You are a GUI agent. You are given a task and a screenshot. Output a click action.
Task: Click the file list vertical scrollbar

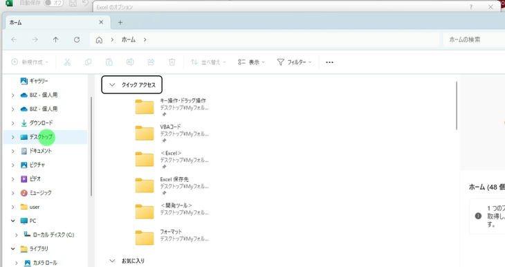pos(457,106)
